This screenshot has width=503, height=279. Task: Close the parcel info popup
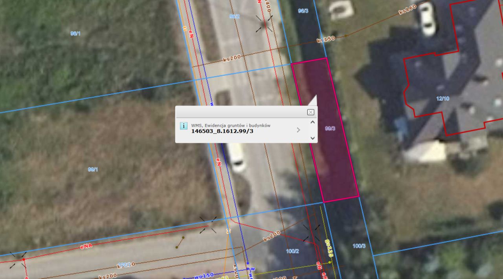tap(310, 112)
